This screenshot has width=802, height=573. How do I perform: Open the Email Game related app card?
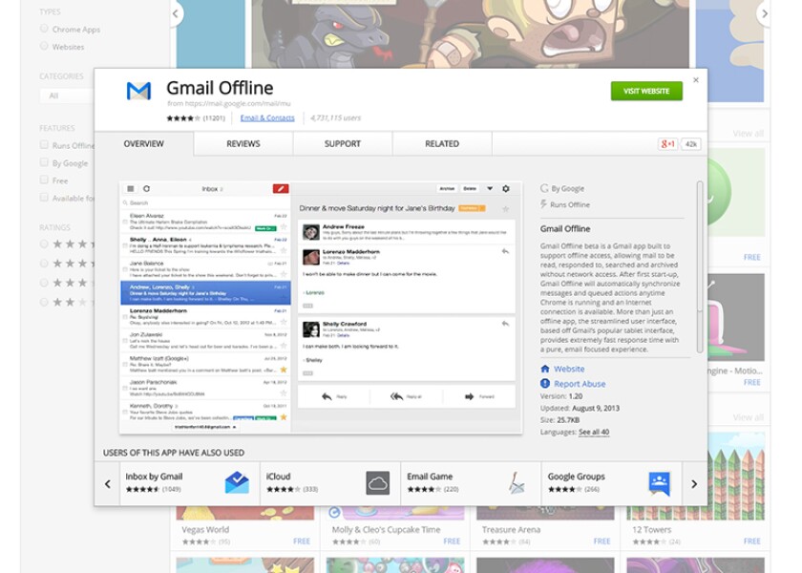[x=471, y=483]
